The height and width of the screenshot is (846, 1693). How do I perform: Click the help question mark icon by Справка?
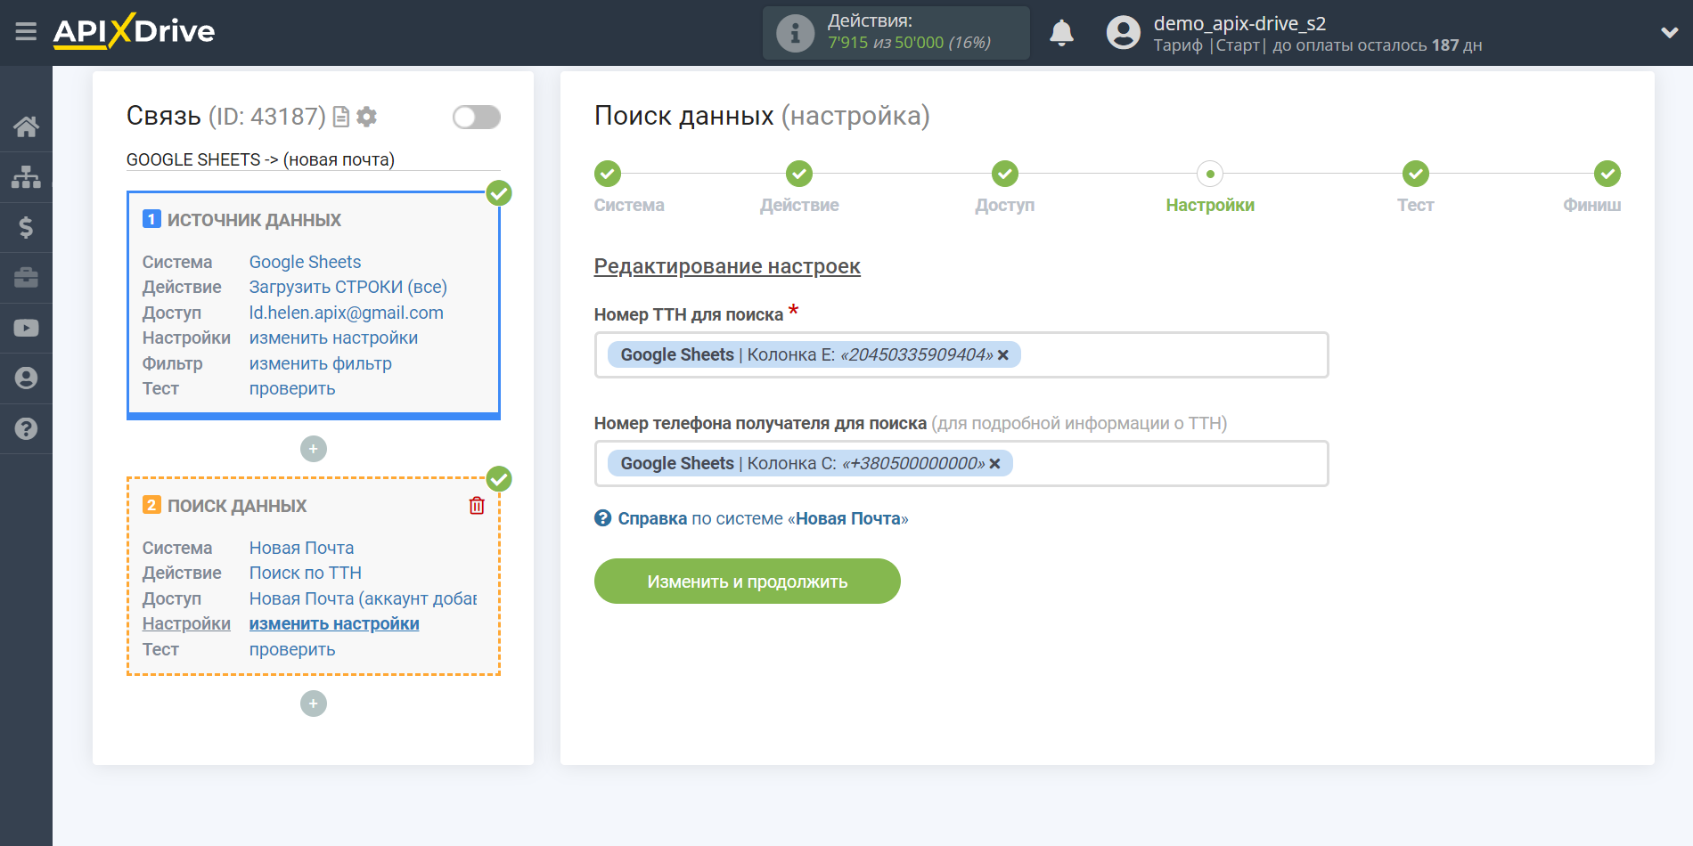[x=603, y=518]
